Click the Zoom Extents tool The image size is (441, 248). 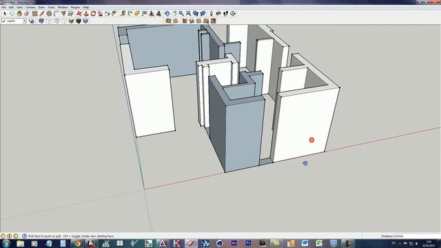188,14
